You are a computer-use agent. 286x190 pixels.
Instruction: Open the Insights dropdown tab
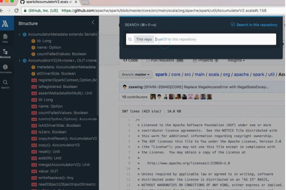(x=236, y=60)
